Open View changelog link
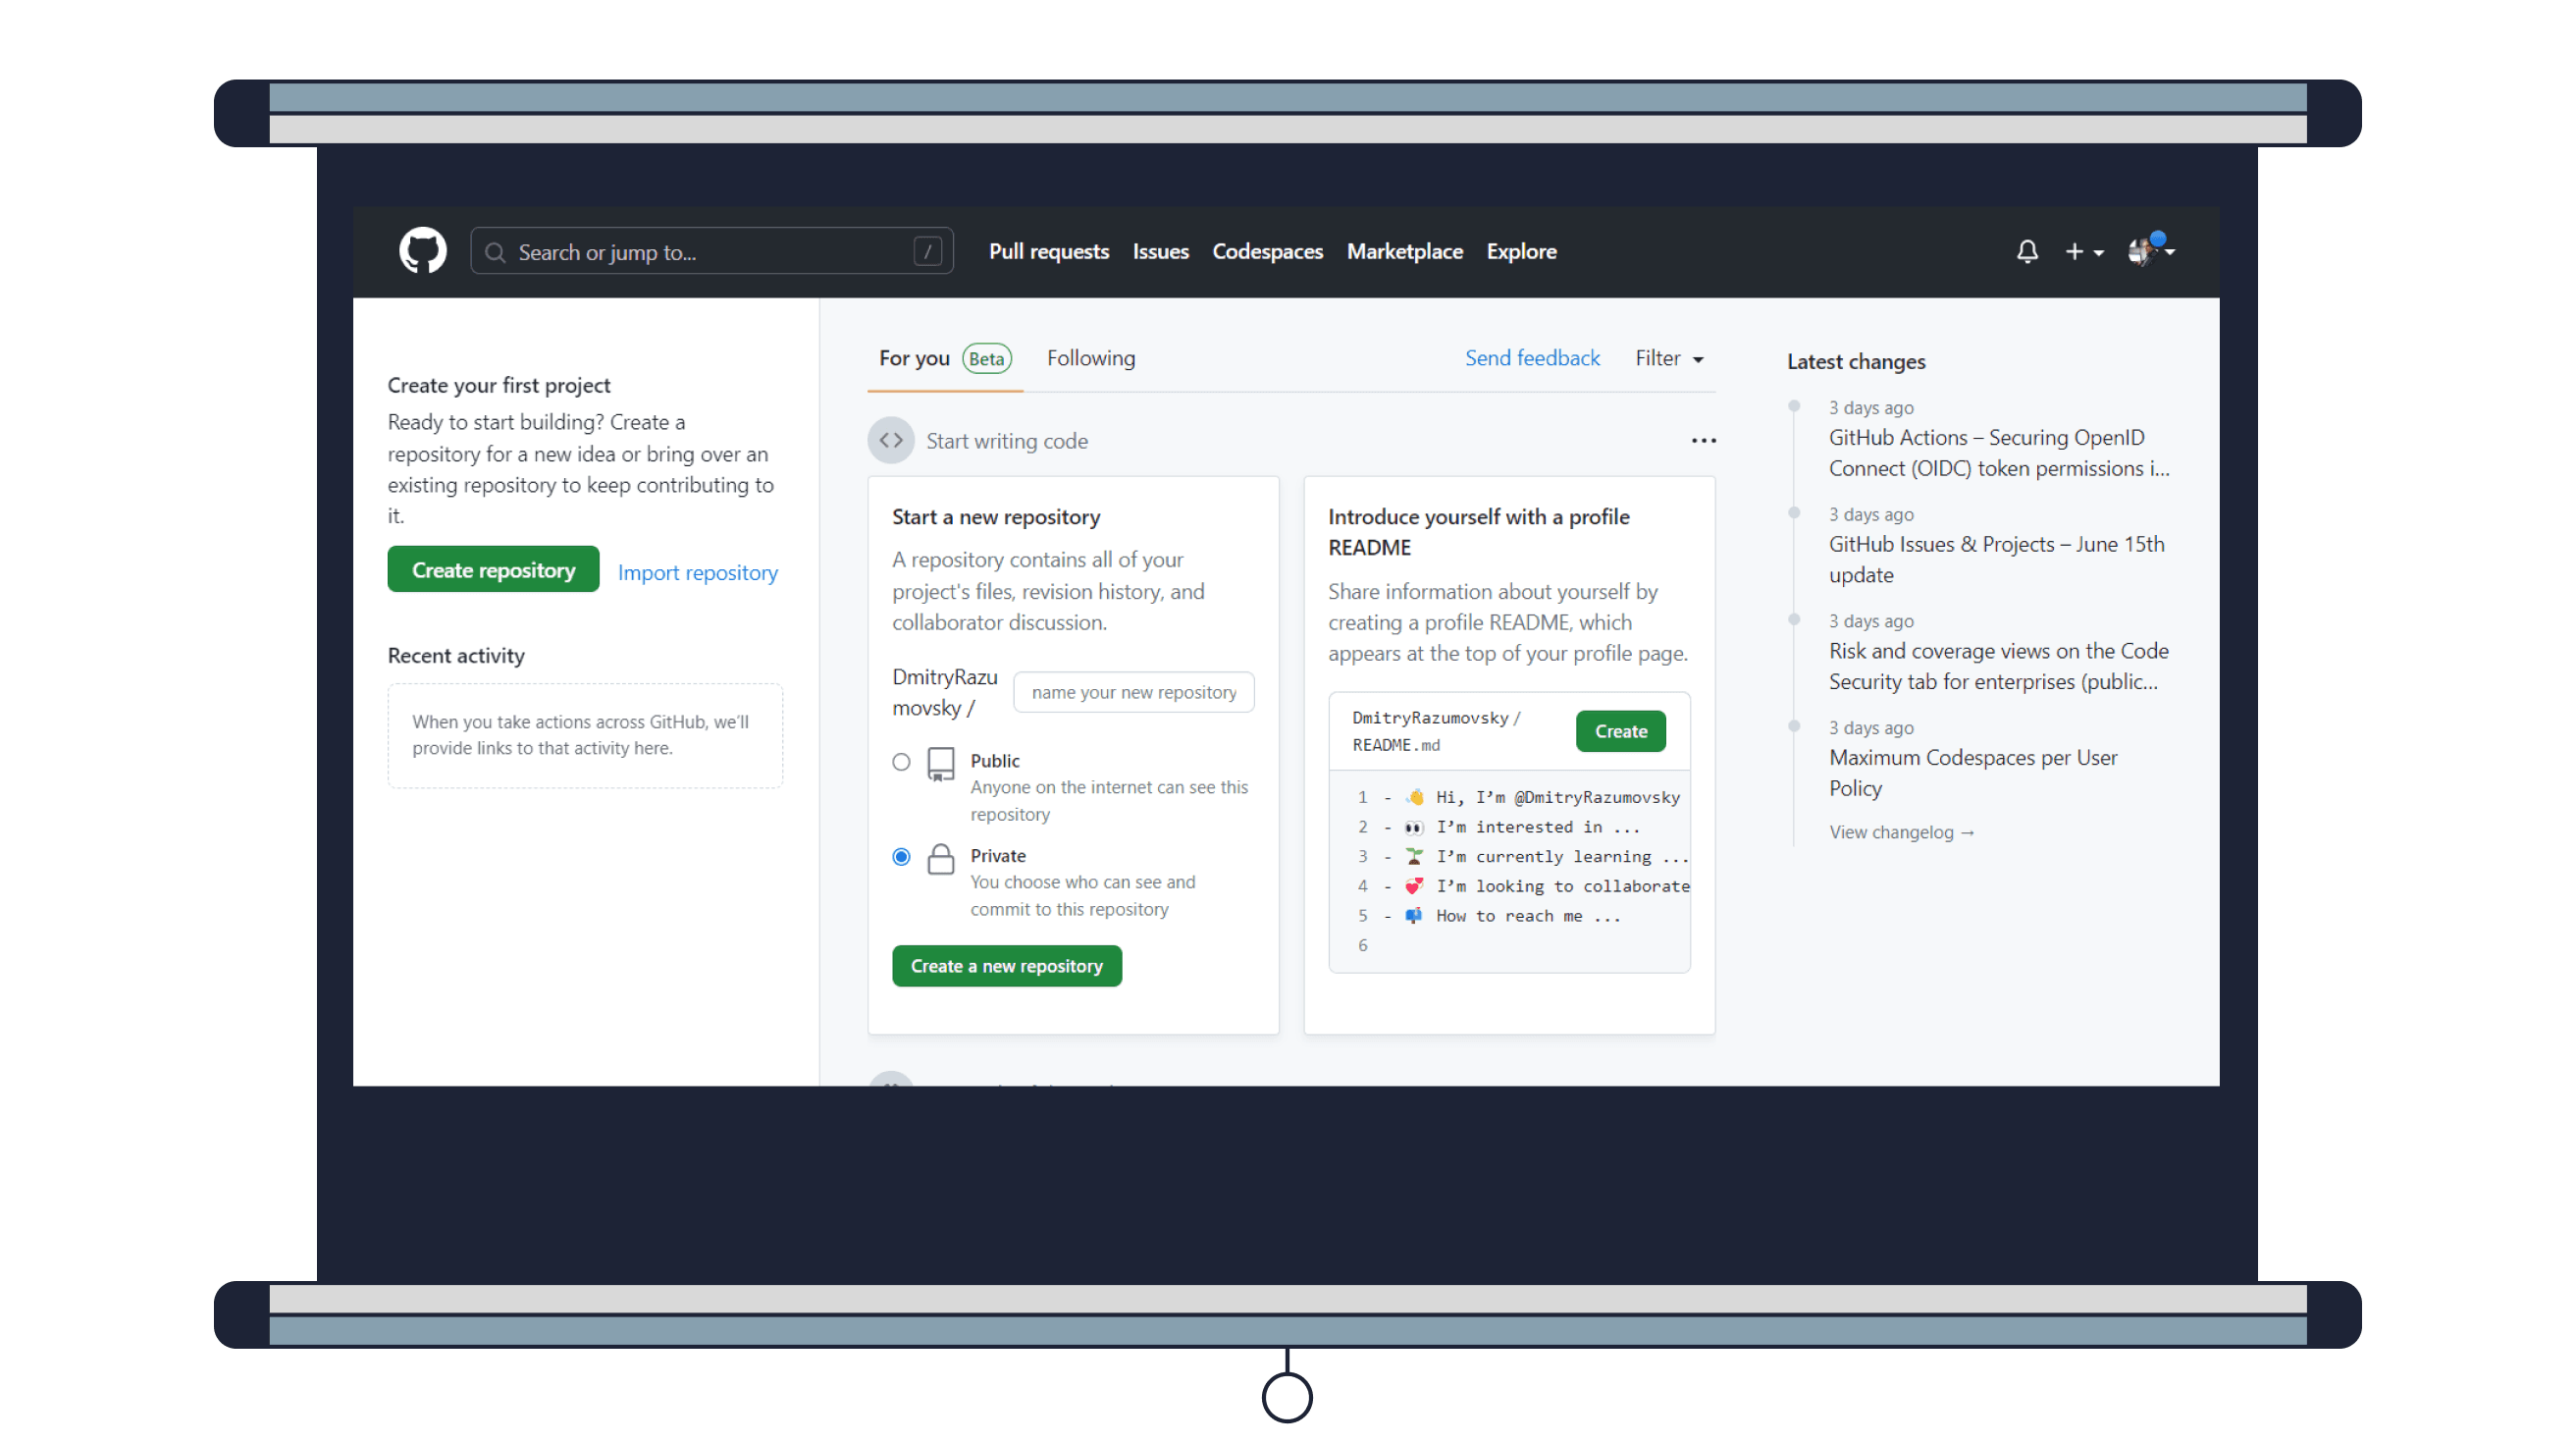 (1901, 832)
